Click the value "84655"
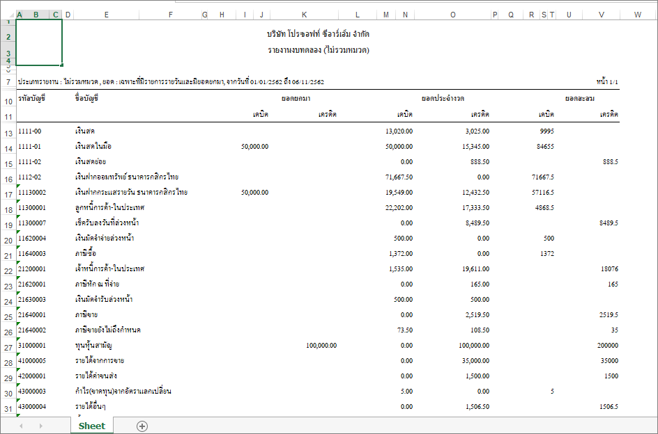 click(545, 147)
